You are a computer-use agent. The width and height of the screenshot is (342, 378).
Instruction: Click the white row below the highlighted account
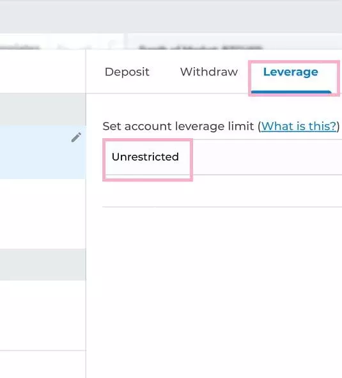click(43, 214)
